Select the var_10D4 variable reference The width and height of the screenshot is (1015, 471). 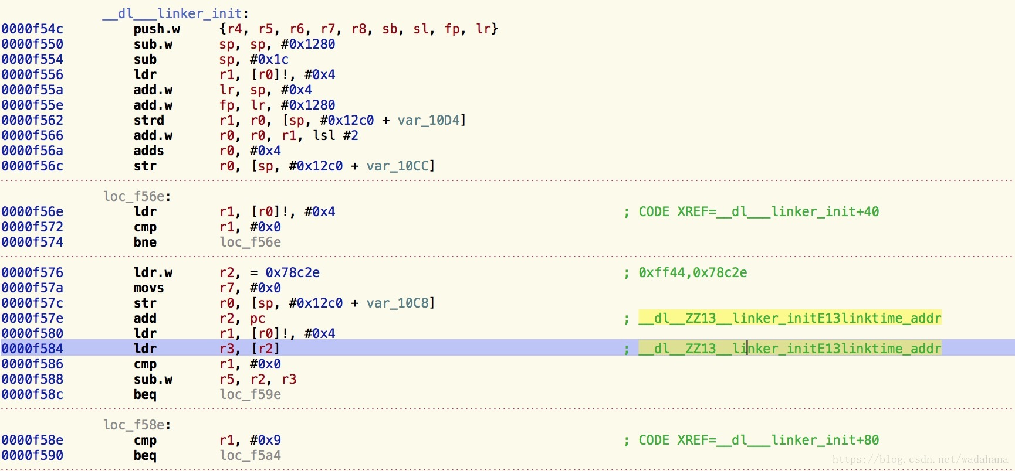(x=429, y=120)
